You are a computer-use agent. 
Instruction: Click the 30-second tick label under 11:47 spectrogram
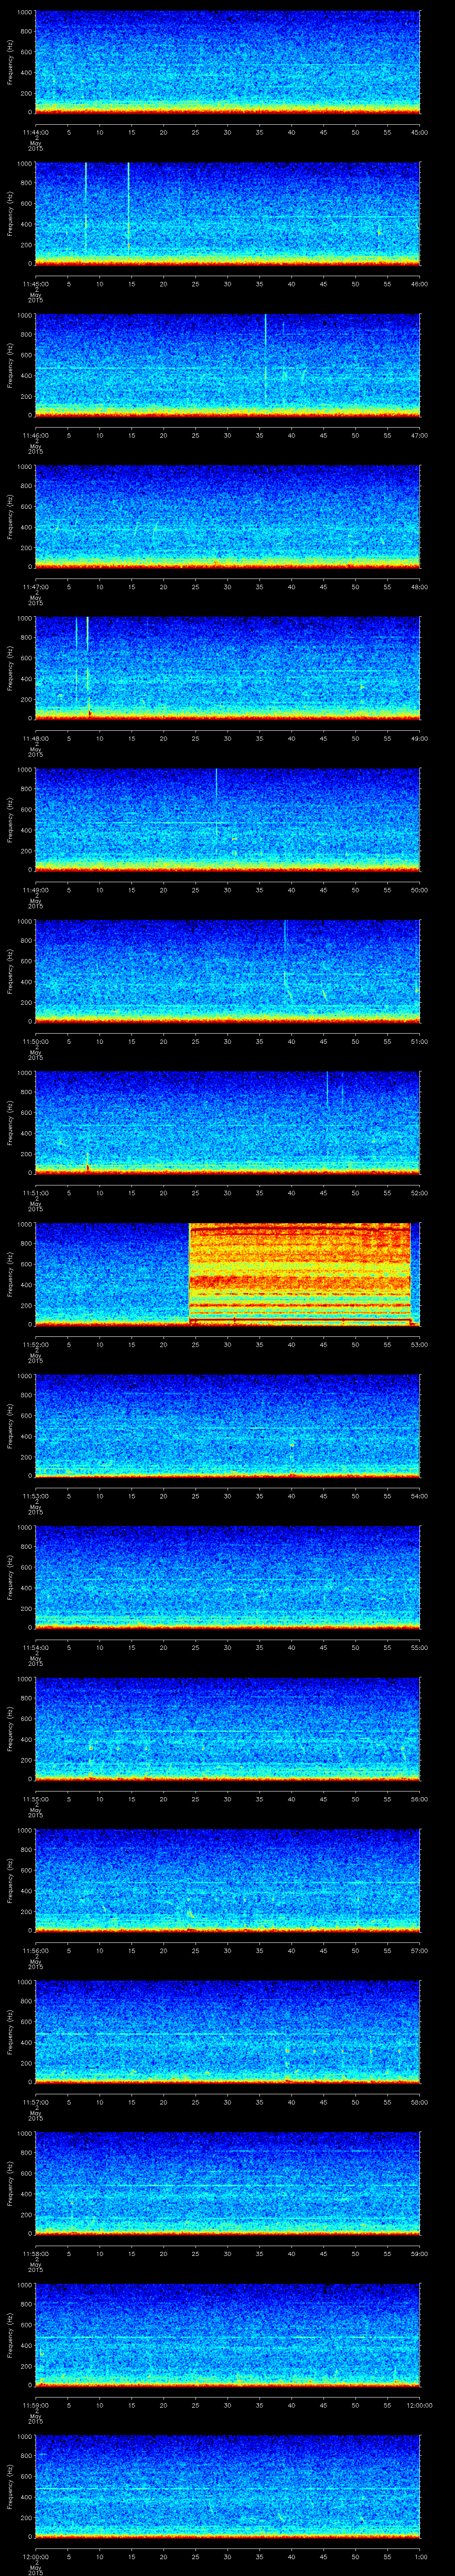[x=227, y=587]
